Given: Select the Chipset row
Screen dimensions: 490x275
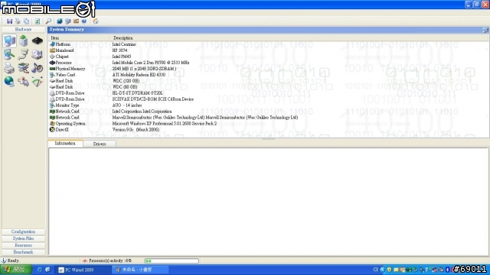Looking at the screenshot, I should (x=269, y=57).
